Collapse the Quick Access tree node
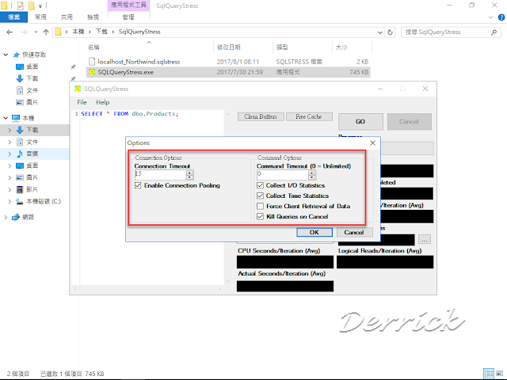This screenshot has width=507, height=380. click(x=6, y=55)
